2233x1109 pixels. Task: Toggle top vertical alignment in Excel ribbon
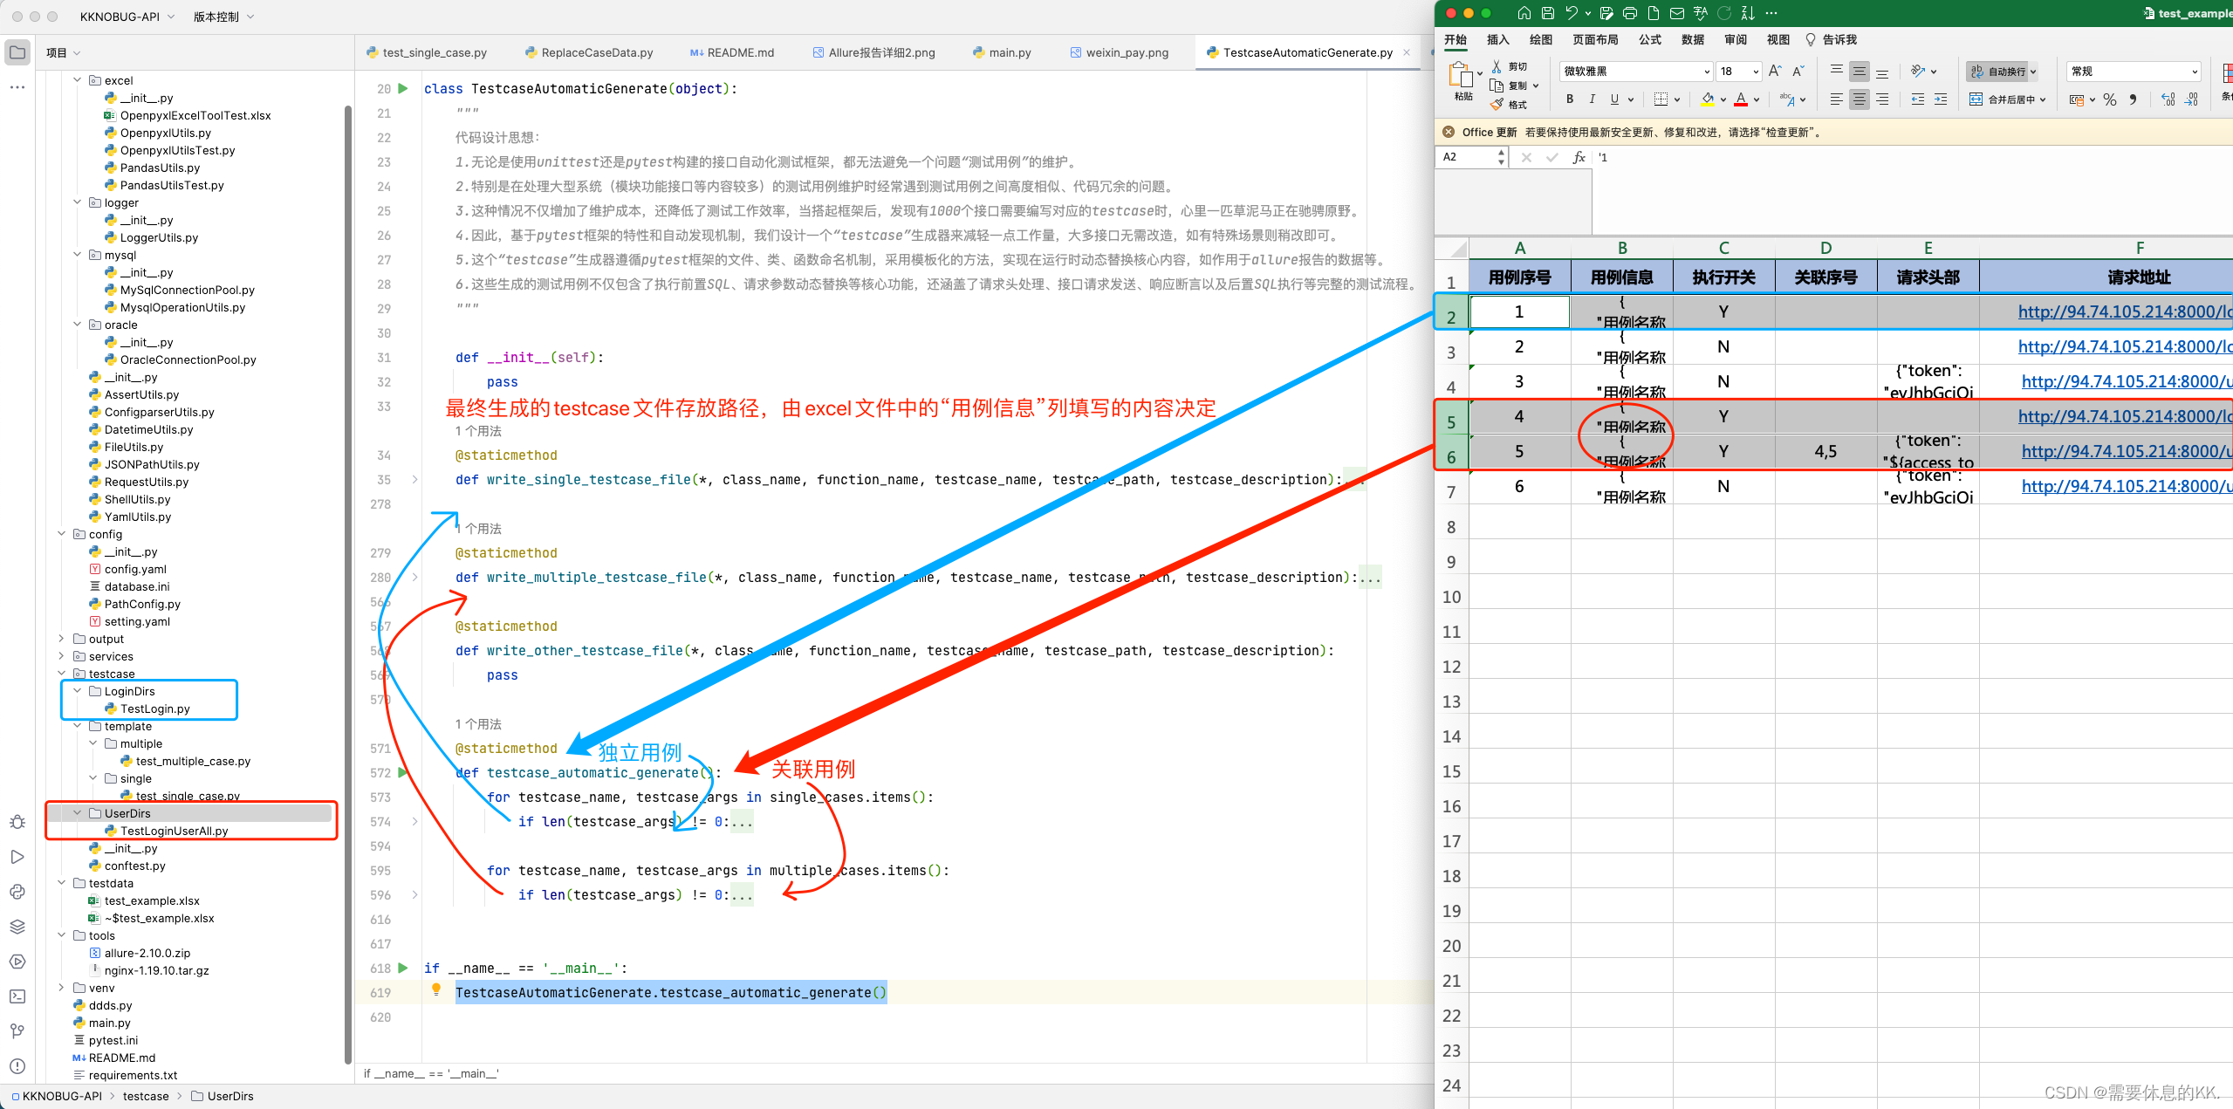point(1837,72)
